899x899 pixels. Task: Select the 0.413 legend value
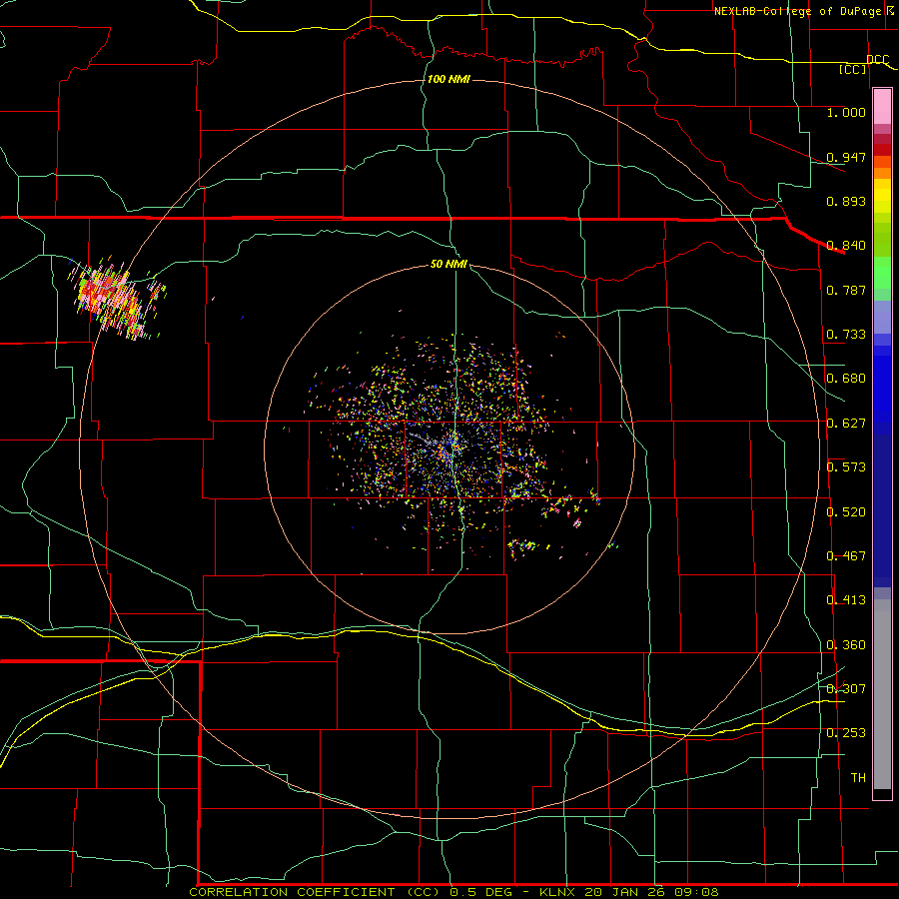[846, 600]
